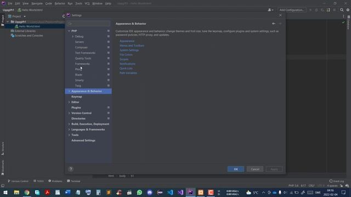
Task: Click the green inspection checkmark in editor
Action: pyautogui.click(x=343, y=22)
